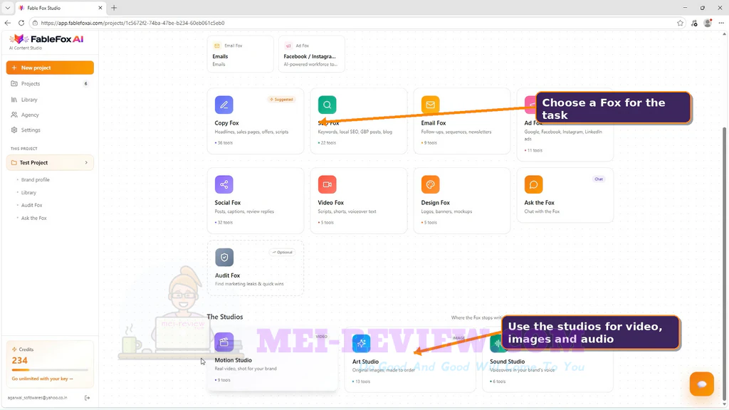Viewport: 729px width, 410px height.
Task: Click the SEO Fox magnifier icon
Action: [327, 105]
